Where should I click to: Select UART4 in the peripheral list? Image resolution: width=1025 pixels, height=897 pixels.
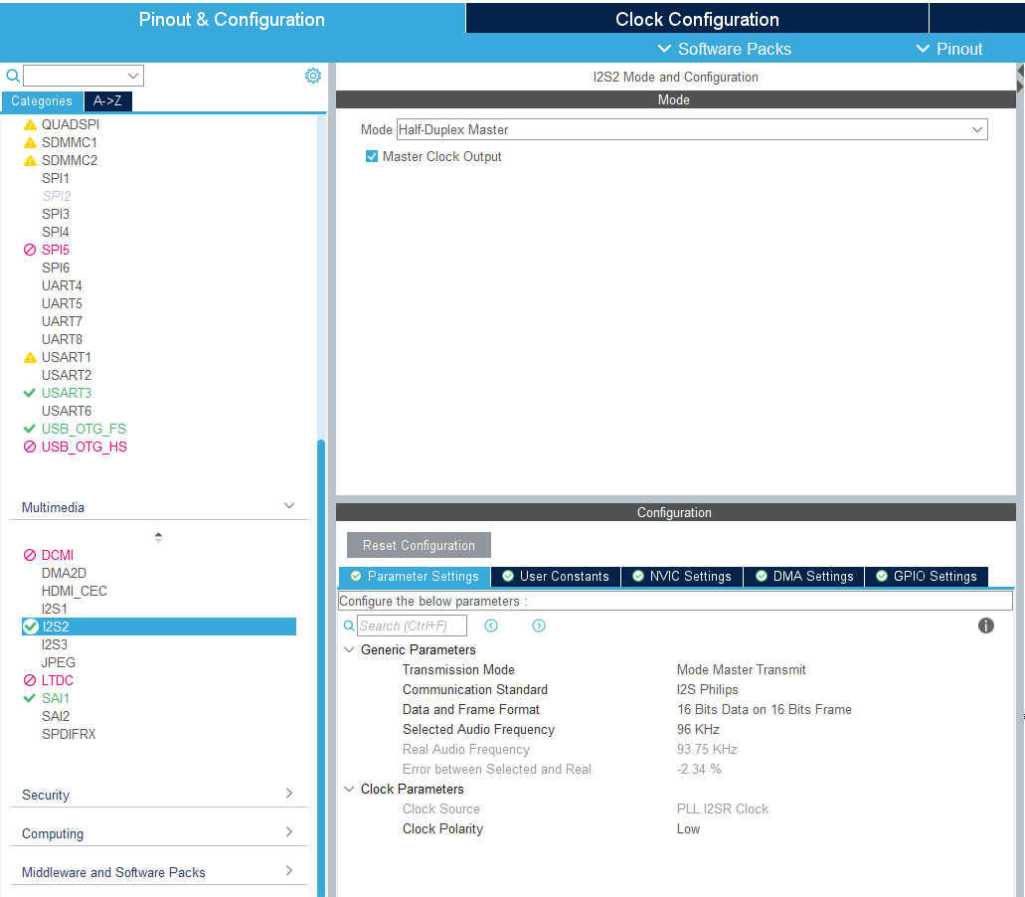point(62,285)
